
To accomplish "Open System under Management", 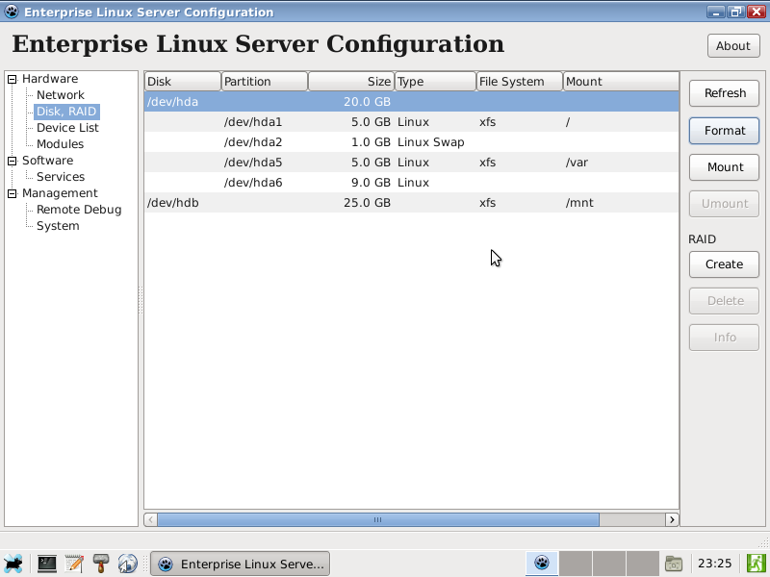I will 58,226.
